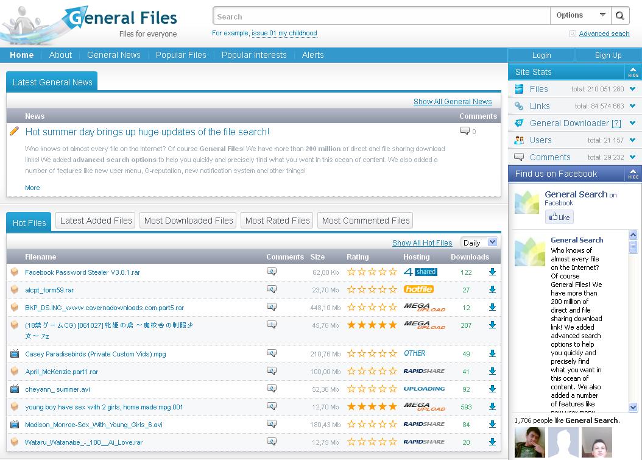This screenshot has height=460, width=642.
Task: Switch to Latest Added Files tab
Action: click(x=96, y=221)
